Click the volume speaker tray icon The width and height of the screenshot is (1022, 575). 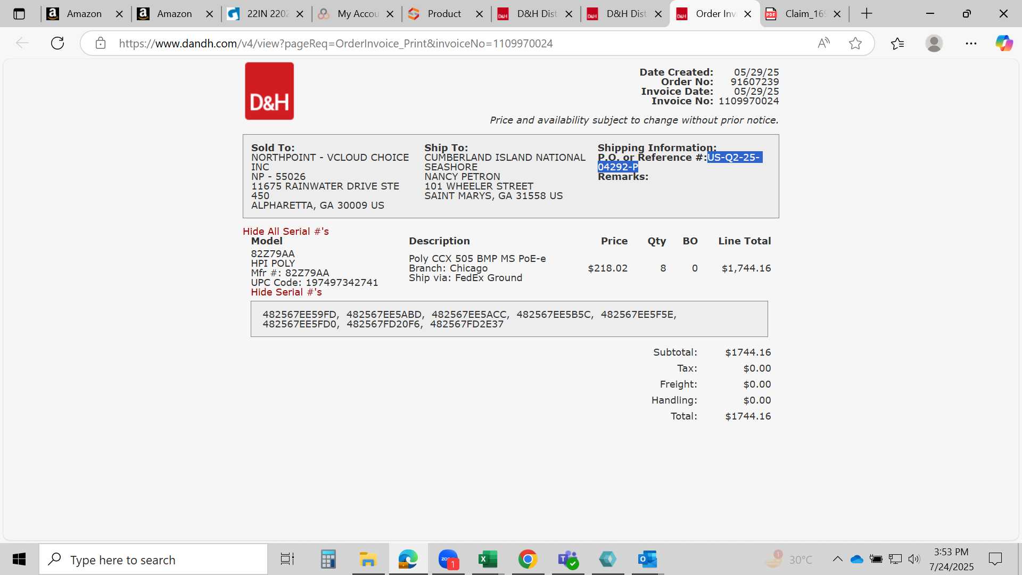click(x=914, y=559)
